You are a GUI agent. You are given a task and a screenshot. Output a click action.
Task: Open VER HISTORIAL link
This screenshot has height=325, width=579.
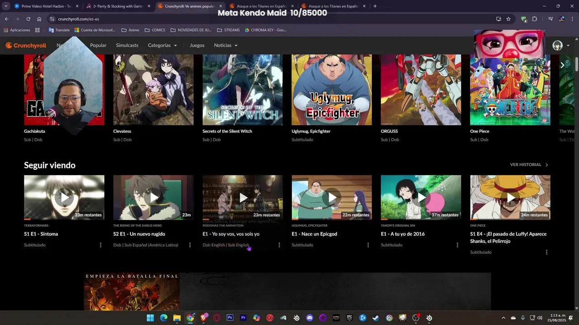pos(529,165)
